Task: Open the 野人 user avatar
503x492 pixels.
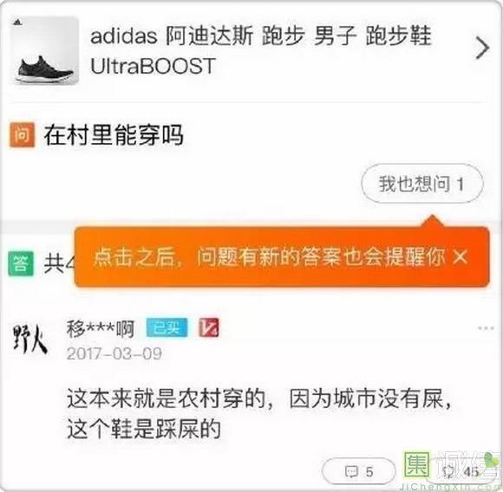Action: pyautogui.click(x=30, y=340)
